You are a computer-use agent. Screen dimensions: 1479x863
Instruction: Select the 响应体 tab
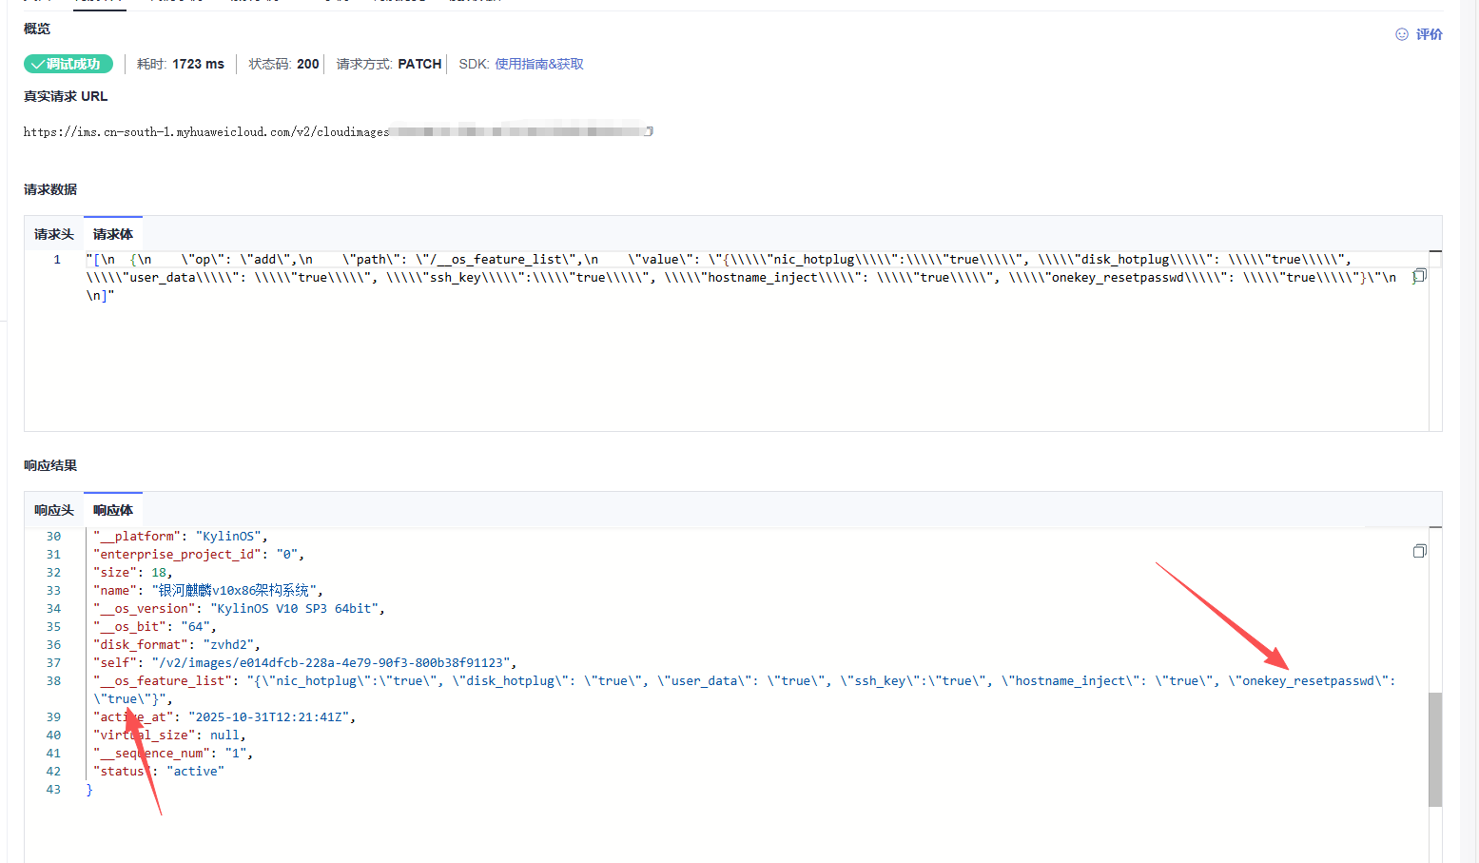pos(113,510)
